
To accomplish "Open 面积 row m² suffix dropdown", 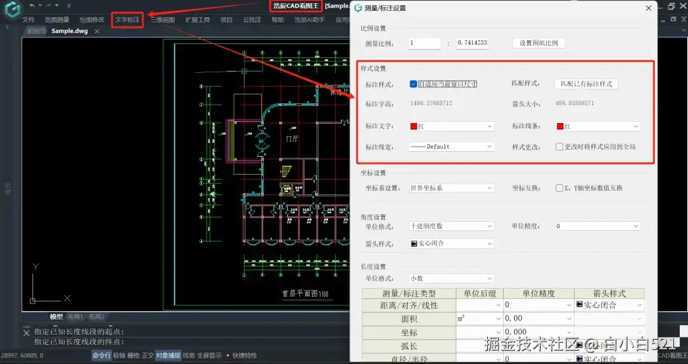I will click(x=480, y=318).
